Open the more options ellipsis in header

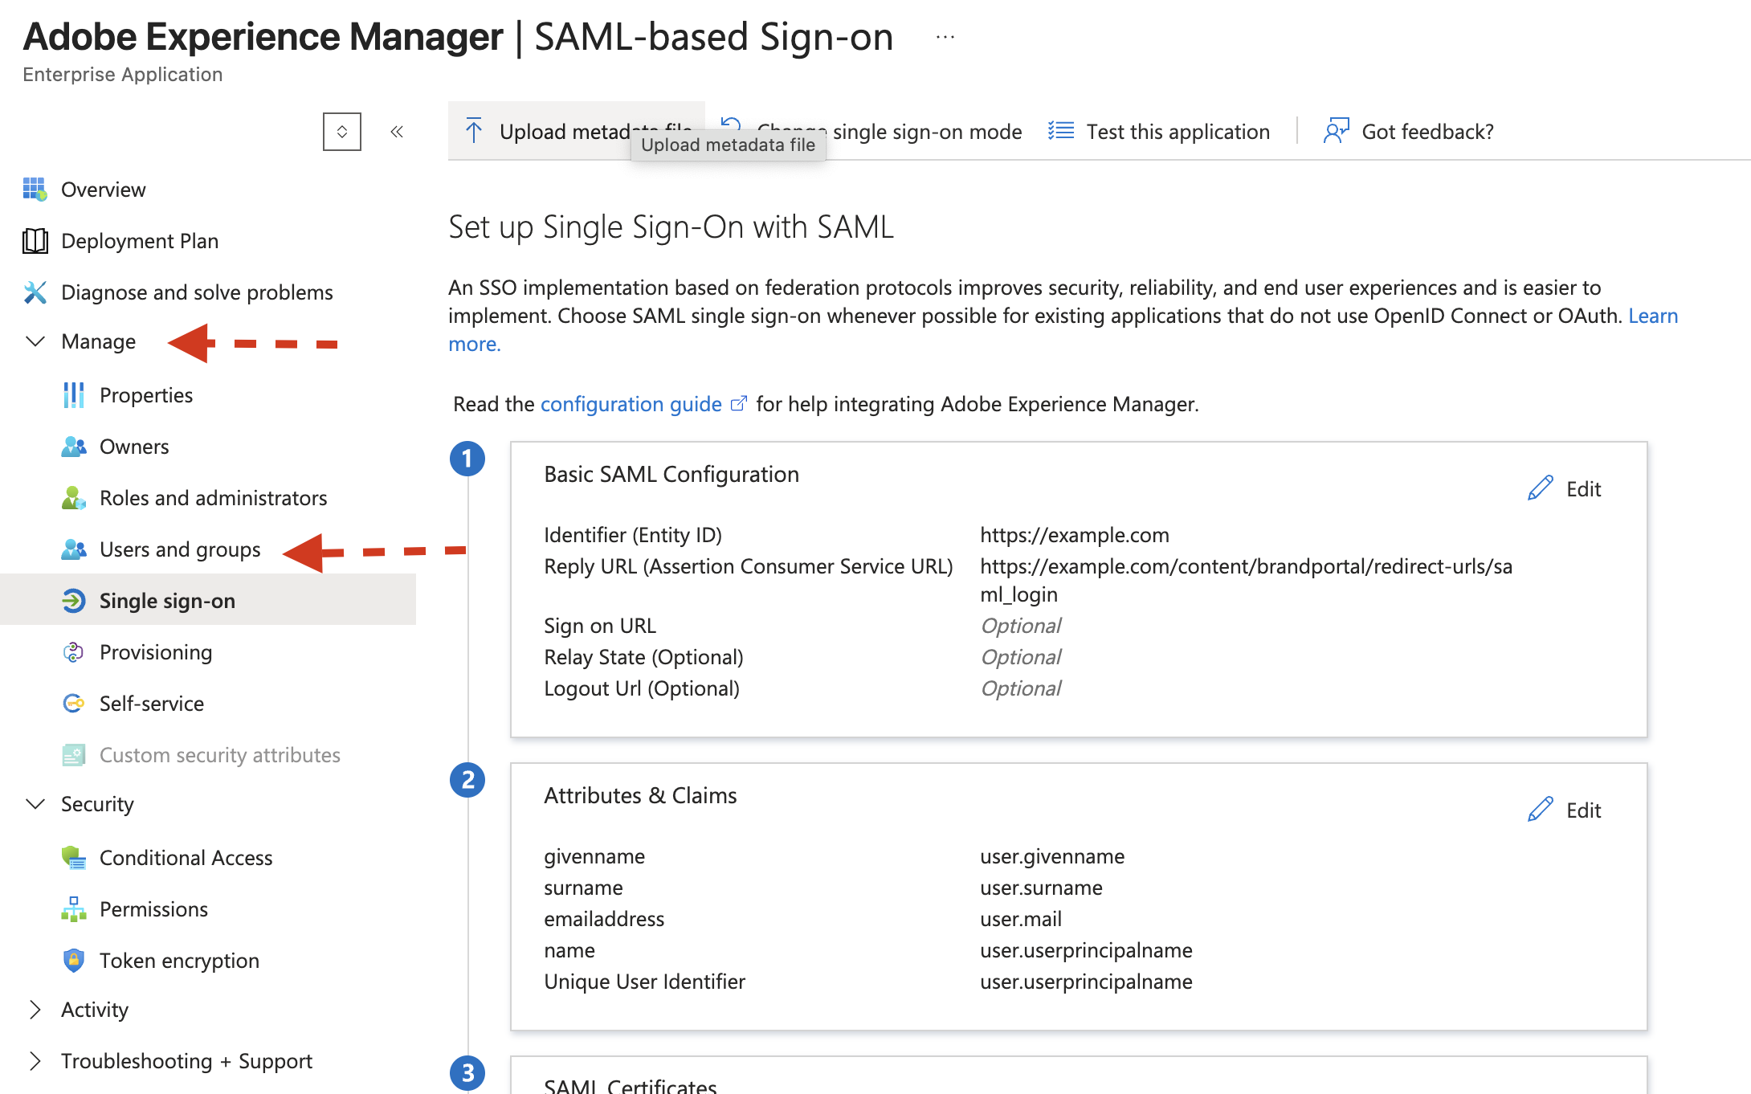[945, 37]
